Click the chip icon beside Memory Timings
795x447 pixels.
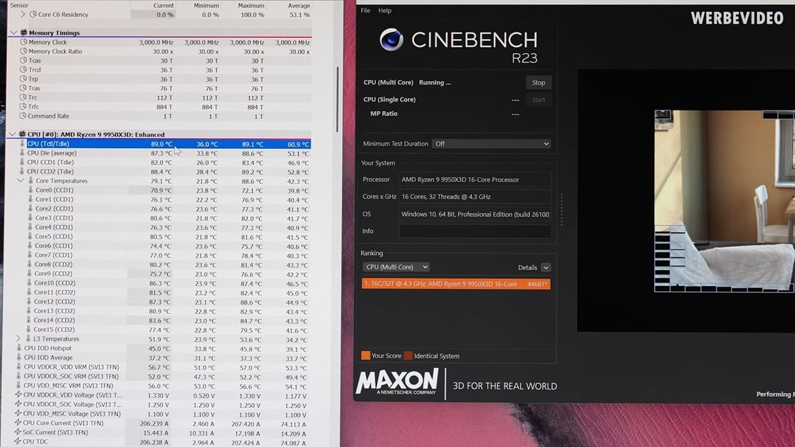pos(24,33)
